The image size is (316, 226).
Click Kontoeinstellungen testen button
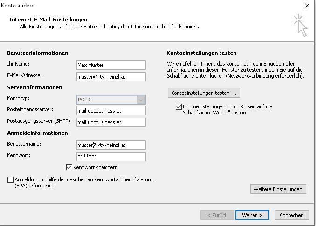204,93
